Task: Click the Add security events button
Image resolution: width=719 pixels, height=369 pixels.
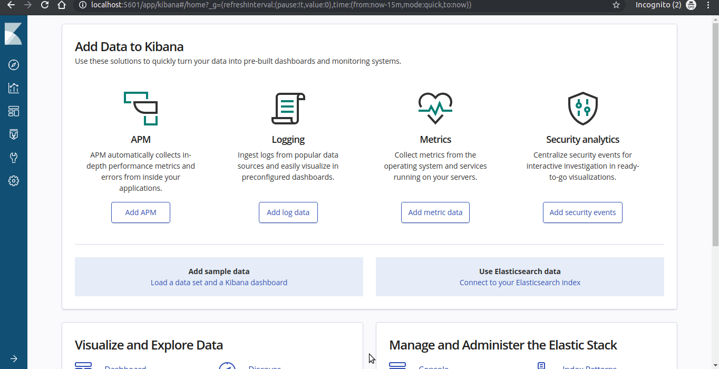Action: [x=582, y=212]
